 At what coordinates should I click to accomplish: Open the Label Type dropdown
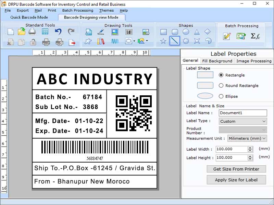click(x=264, y=121)
